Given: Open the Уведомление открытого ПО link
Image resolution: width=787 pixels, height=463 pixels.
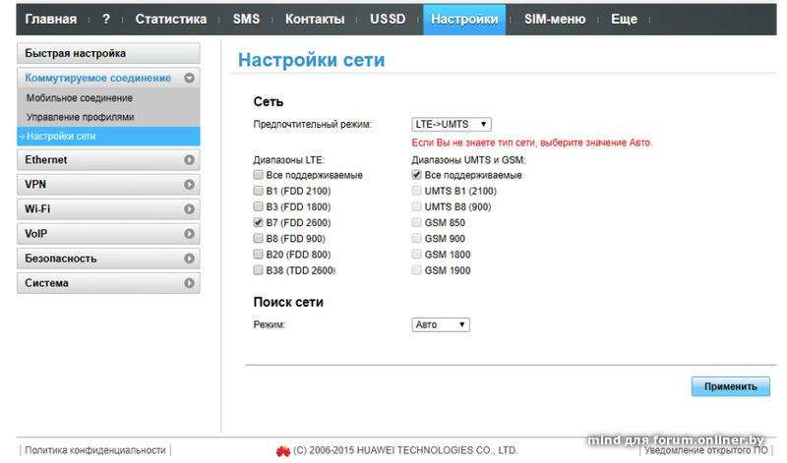Looking at the screenshot, I should [x=705, y=450].
